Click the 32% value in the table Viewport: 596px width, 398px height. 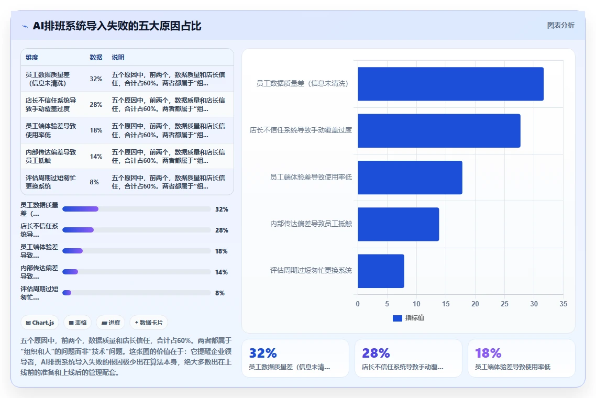tap(96, 79)
